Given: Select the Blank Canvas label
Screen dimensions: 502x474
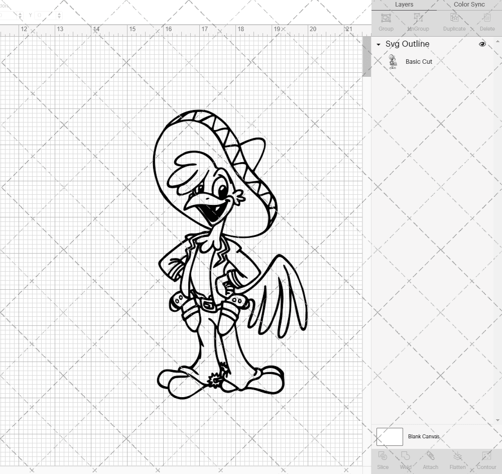Looking at the screenshot, I should point(424,437).
